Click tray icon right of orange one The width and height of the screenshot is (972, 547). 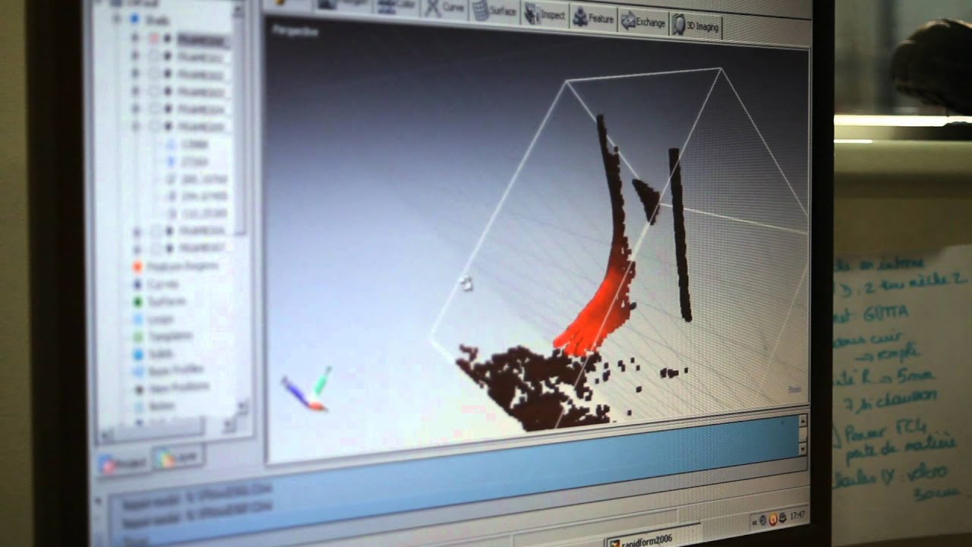point(784,519)
